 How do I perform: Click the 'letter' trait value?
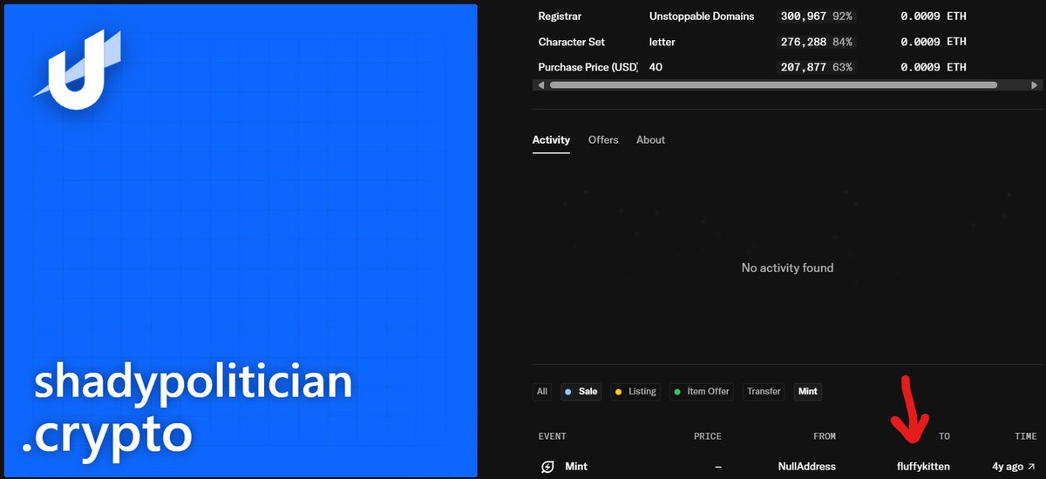(x=662, y=42)
